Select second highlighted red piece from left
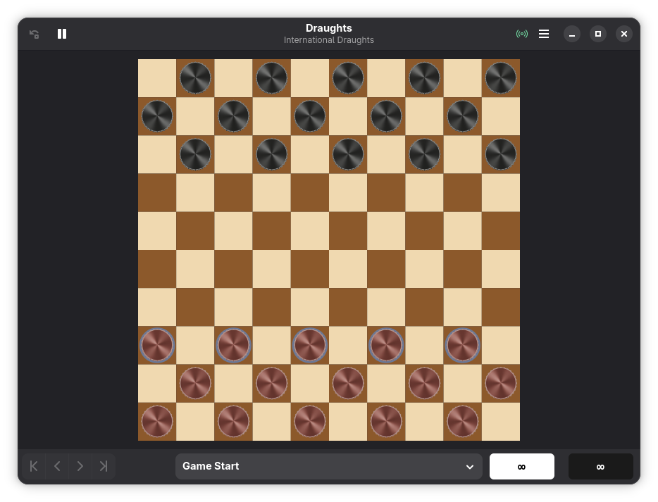This screenshot has width=658, height=502. tap(233, 345)
